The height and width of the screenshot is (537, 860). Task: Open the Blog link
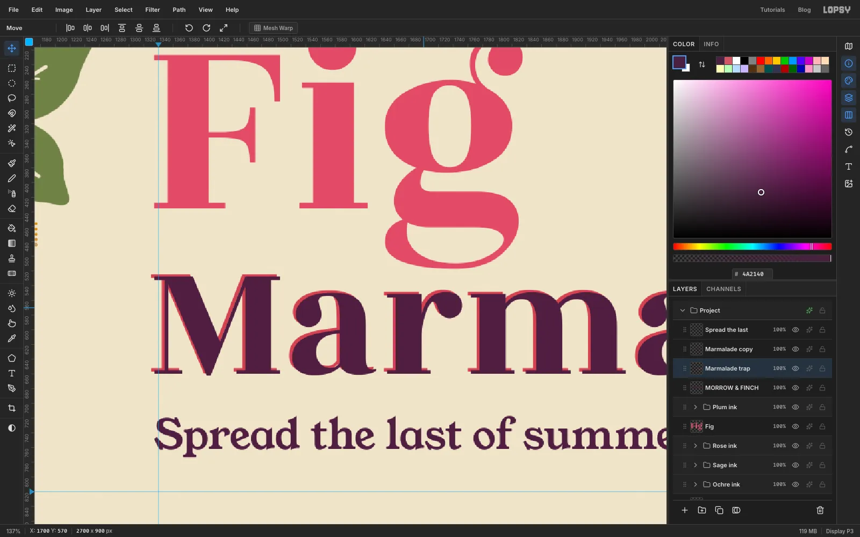804,10
